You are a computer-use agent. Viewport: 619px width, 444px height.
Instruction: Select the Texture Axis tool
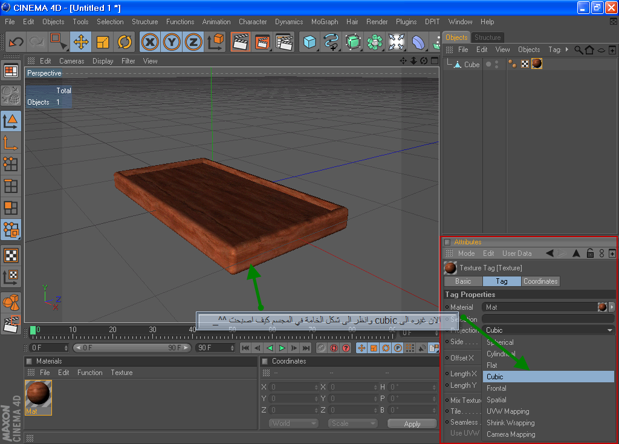pyautogui.click(x=11, y=277)
